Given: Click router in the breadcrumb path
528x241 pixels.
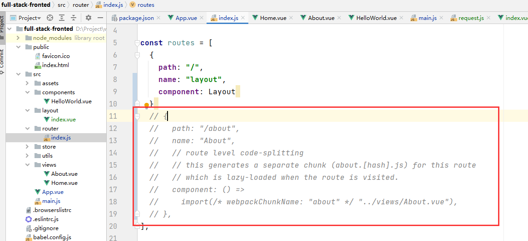Looking at the screenshot, I should tap(81, 5).
